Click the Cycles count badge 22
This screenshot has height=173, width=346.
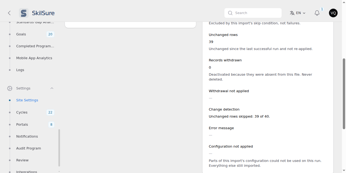(x=50, y=112)
